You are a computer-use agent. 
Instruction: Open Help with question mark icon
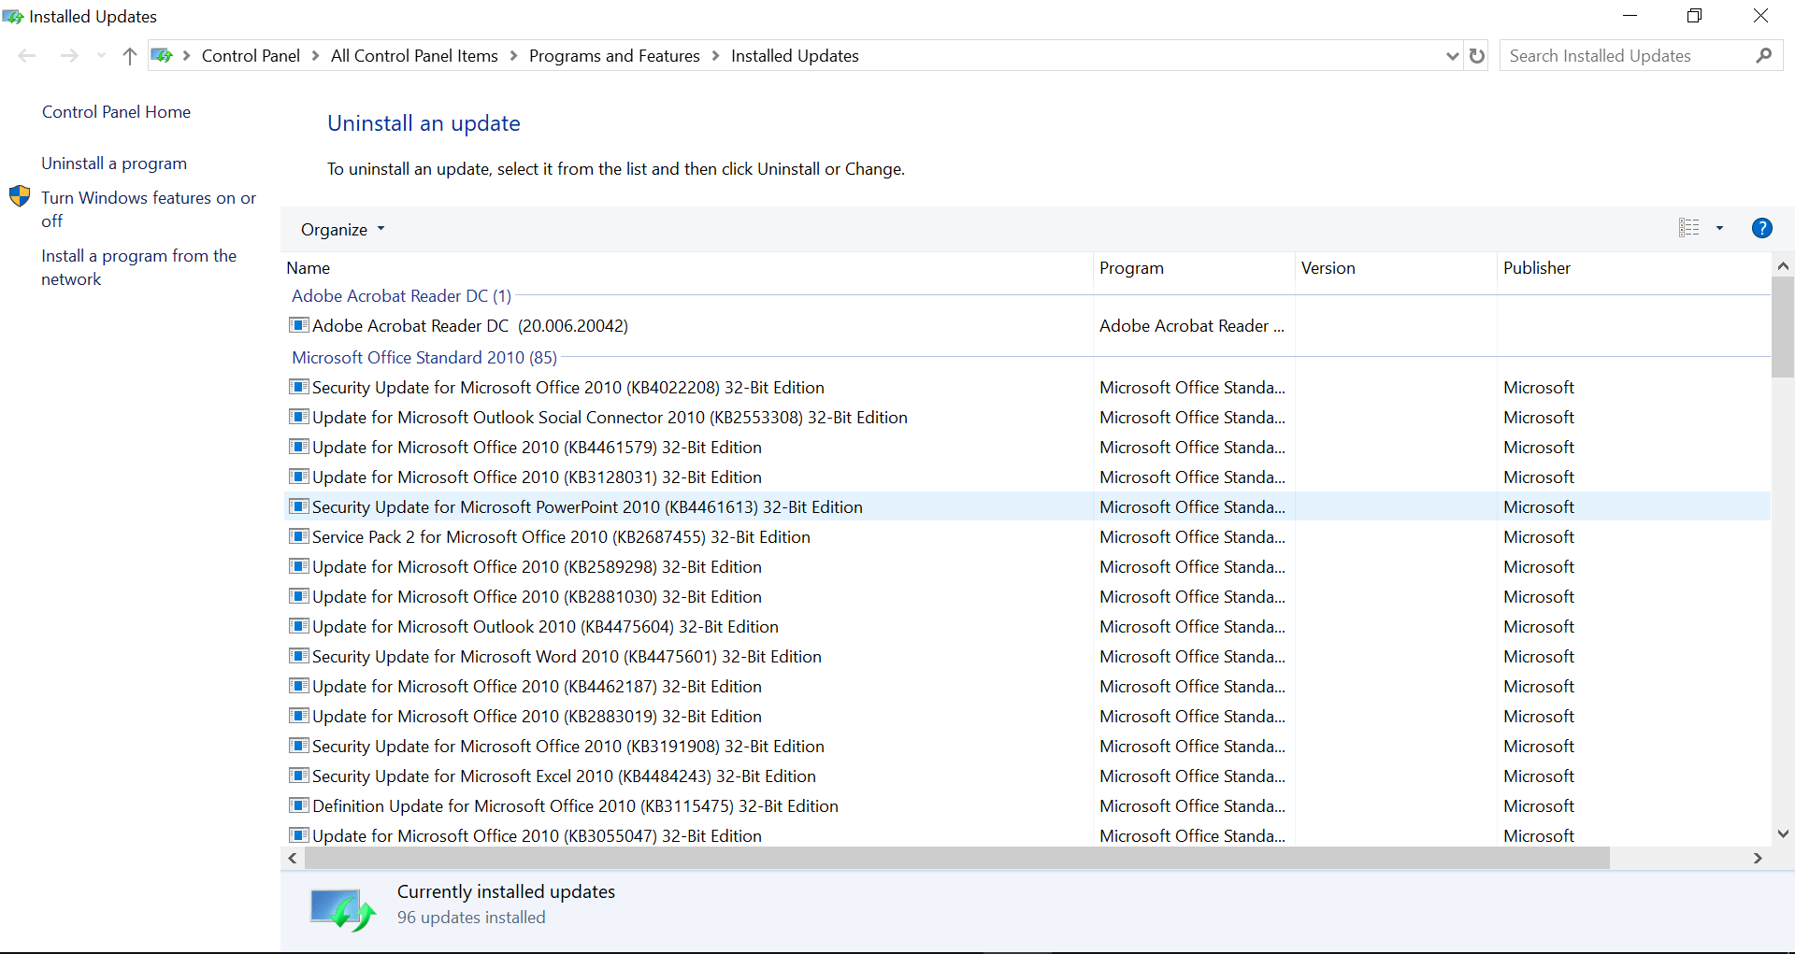pos(1762,228)
